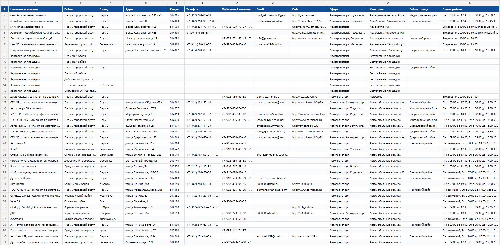Click the 'Адрес' header cell

click(x=146, y=9)
